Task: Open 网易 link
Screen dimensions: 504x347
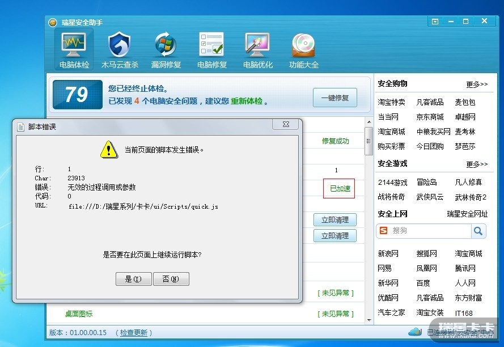Action: click(385, 269)
